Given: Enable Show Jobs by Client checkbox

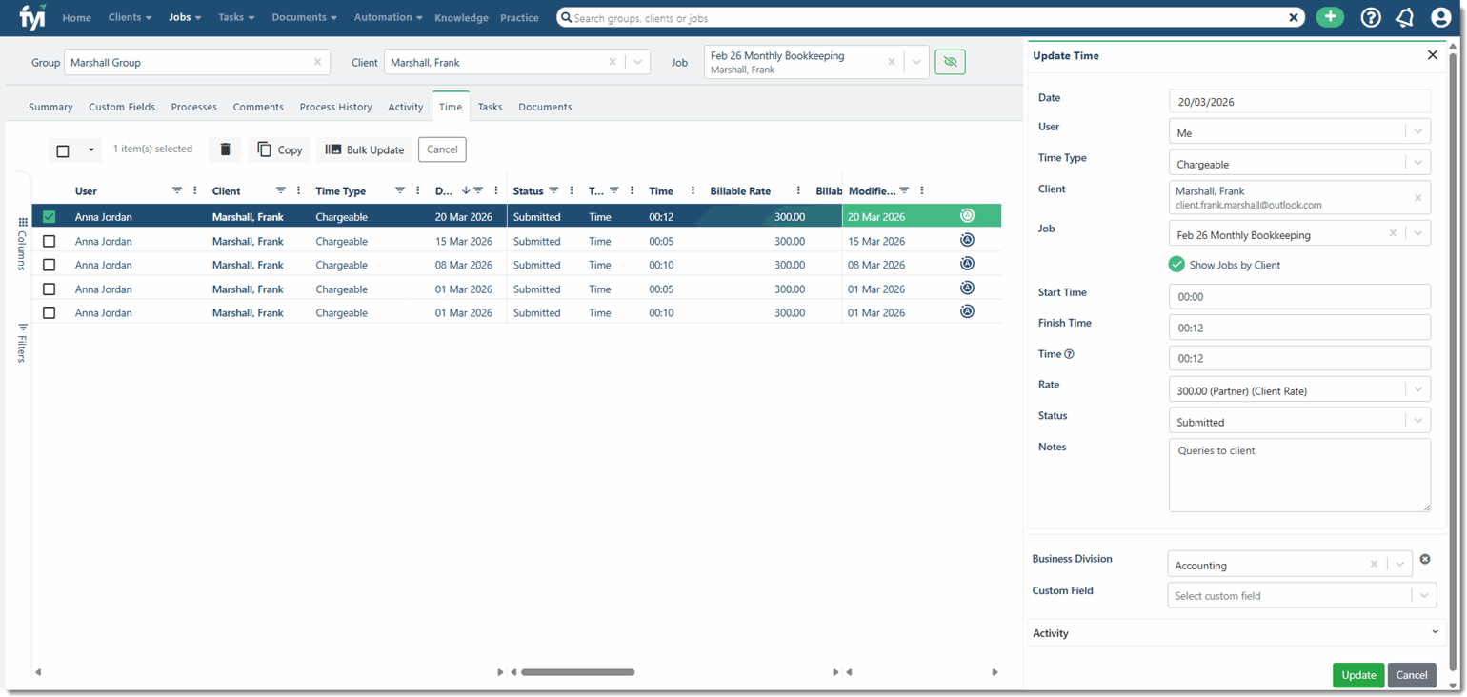Looking at the screenshot, I should pyautogui.click(x=1176, y=265).
